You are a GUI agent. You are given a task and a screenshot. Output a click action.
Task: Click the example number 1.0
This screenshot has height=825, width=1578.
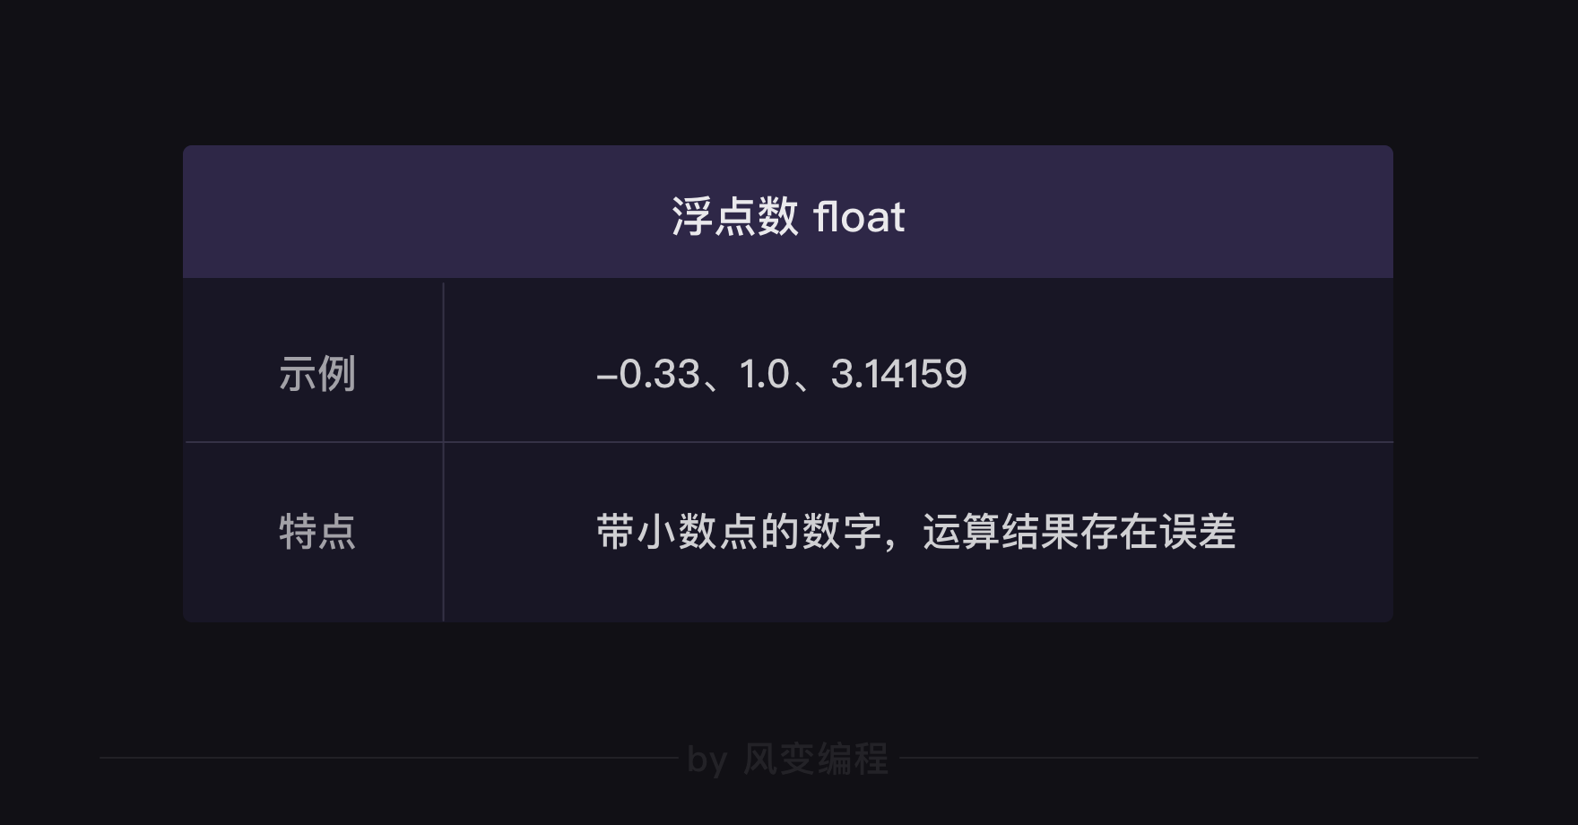[x=764, y=374]
